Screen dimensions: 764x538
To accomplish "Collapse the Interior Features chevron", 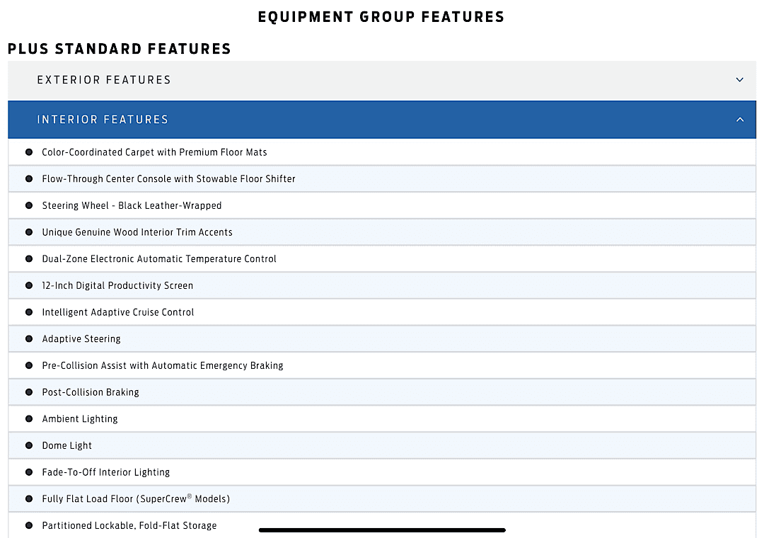I will tap(739, 120).
